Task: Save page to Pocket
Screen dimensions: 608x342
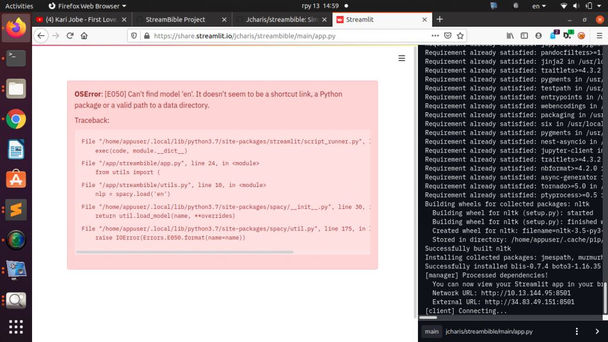Action: click(x=448, y=36)
